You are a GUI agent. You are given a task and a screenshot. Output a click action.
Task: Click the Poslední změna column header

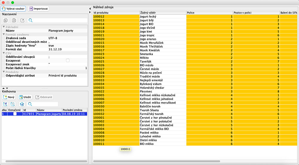pos(74,110)
